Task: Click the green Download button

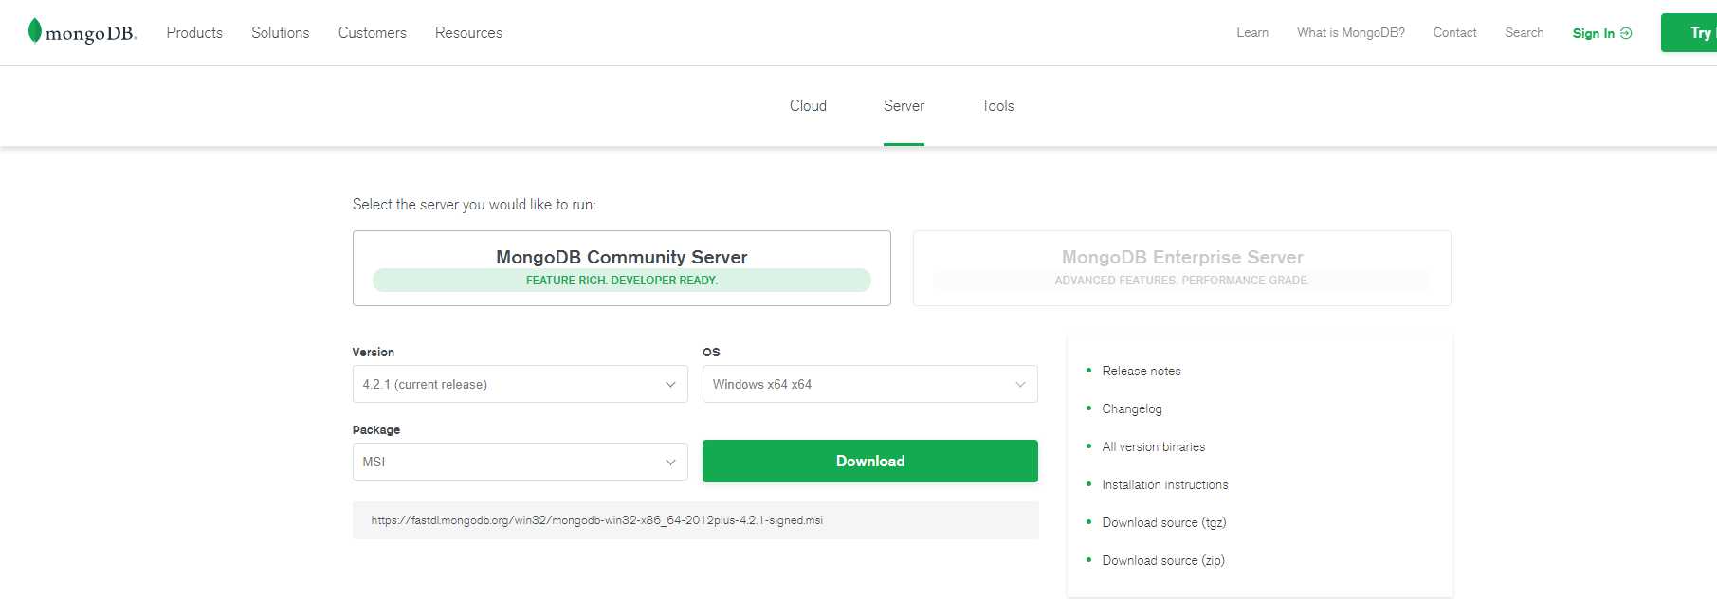Action: [x=869, y=461]
